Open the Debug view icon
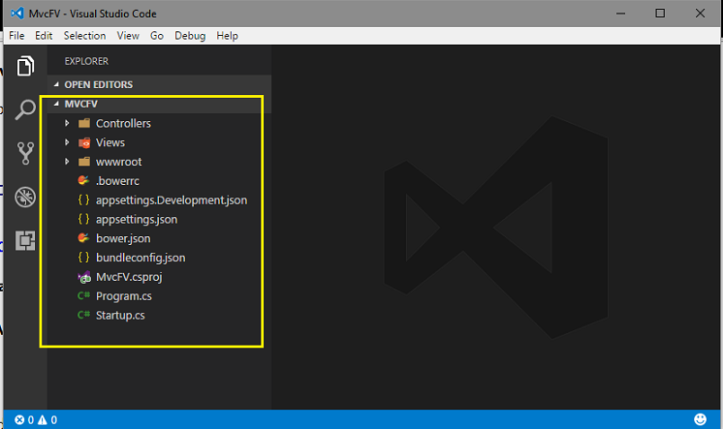 (25, 197)
